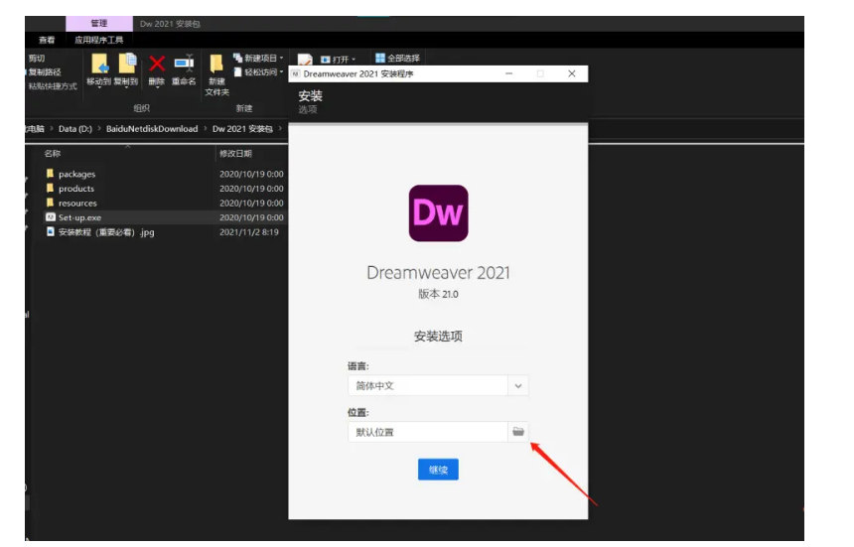Expand the chevron after Dw 2021 安装包 breadcrumb
Image resolution: width=854 pixels, height=547 pixels.
pyautogui.click(x=280, y=128)
